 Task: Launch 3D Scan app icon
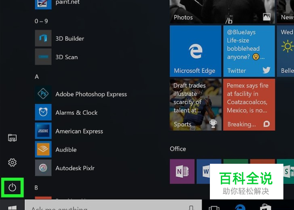(x=43, y=57)
